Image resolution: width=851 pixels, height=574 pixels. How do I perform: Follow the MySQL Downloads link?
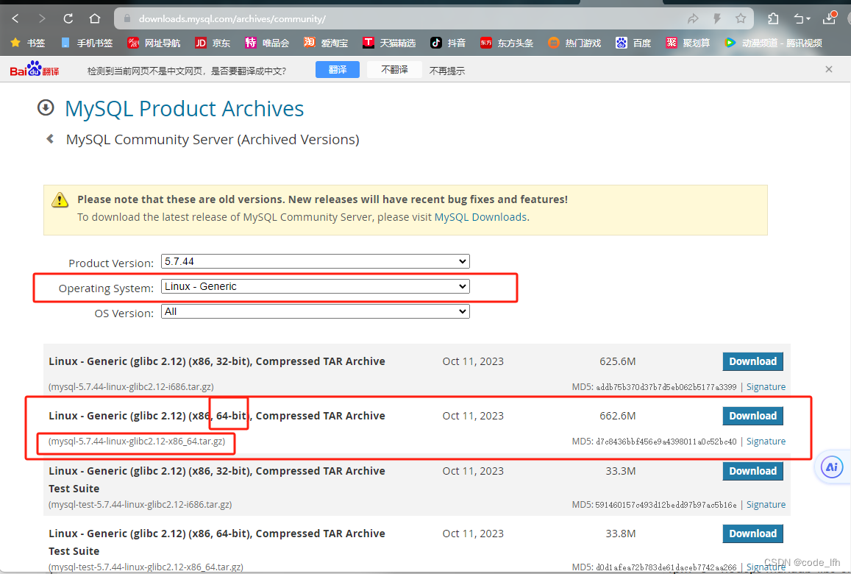480,216
